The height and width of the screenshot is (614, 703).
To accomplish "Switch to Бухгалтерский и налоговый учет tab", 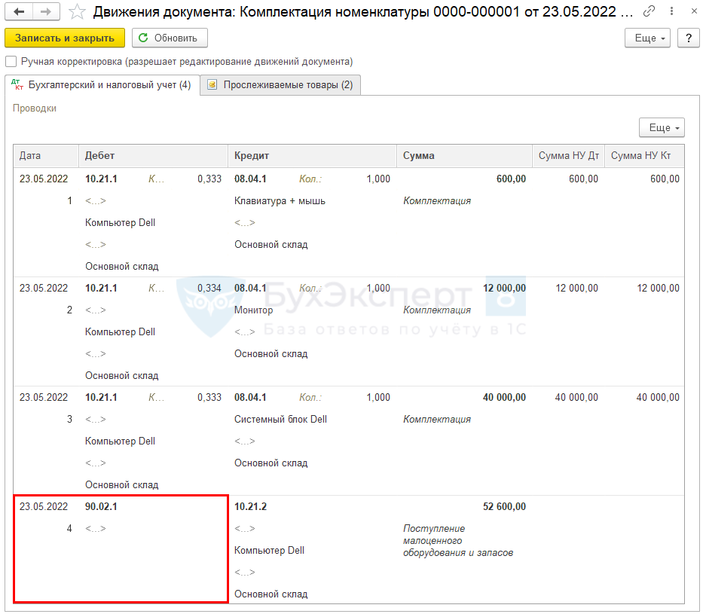I will coord(102,84).
